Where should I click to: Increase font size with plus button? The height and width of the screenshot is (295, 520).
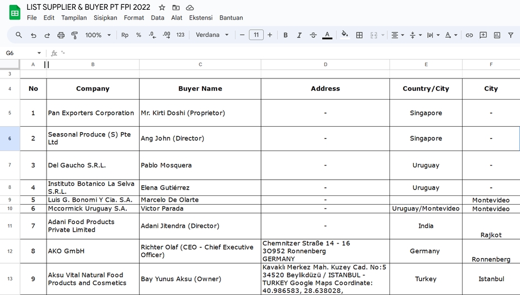[x=270, y=35]
